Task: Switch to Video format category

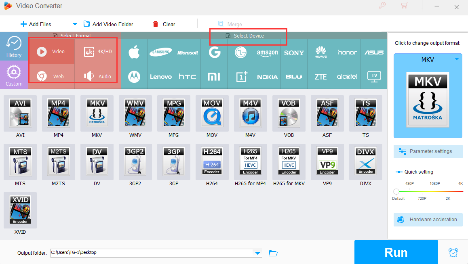Action: pyautogui.click(x=52, y=52)
